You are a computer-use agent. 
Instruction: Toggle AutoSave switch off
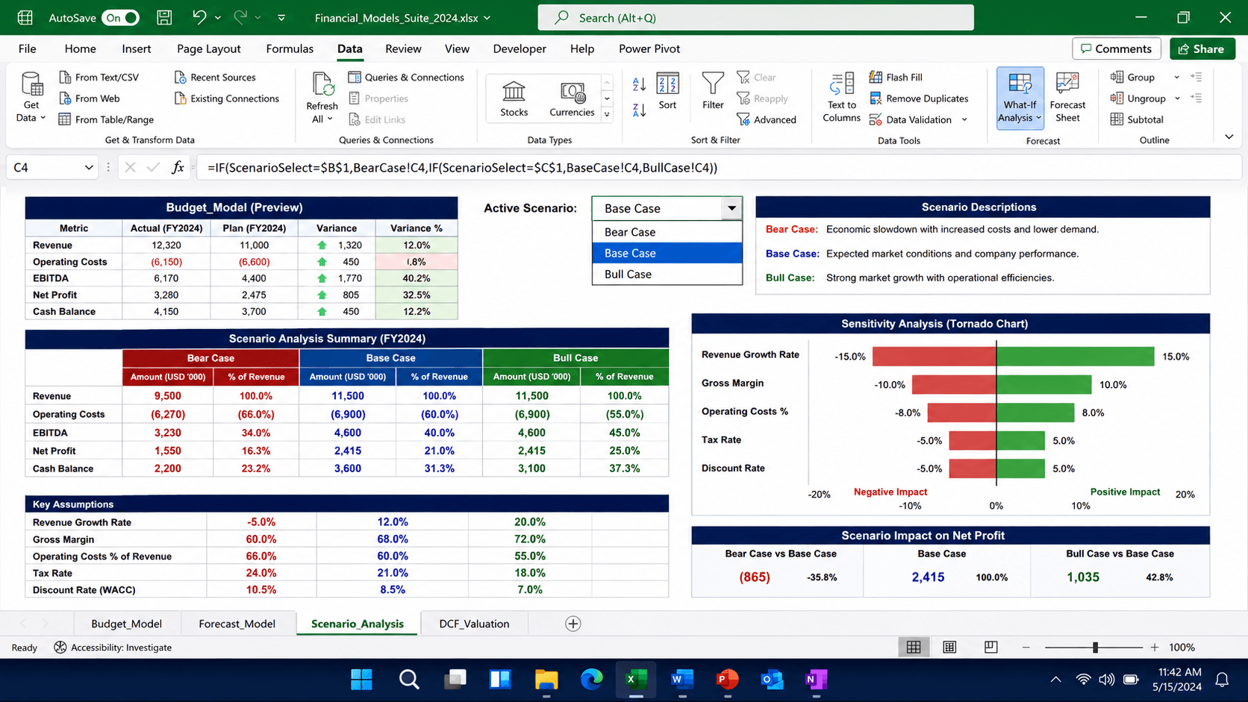pos(121,17)
